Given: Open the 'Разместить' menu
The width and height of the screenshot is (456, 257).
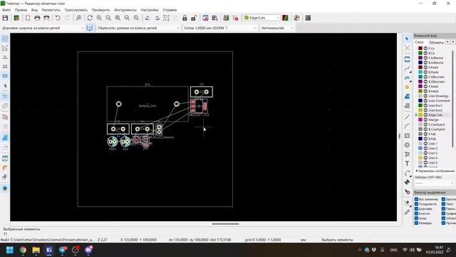Looking at the screenshot, I should coord(51,10).
